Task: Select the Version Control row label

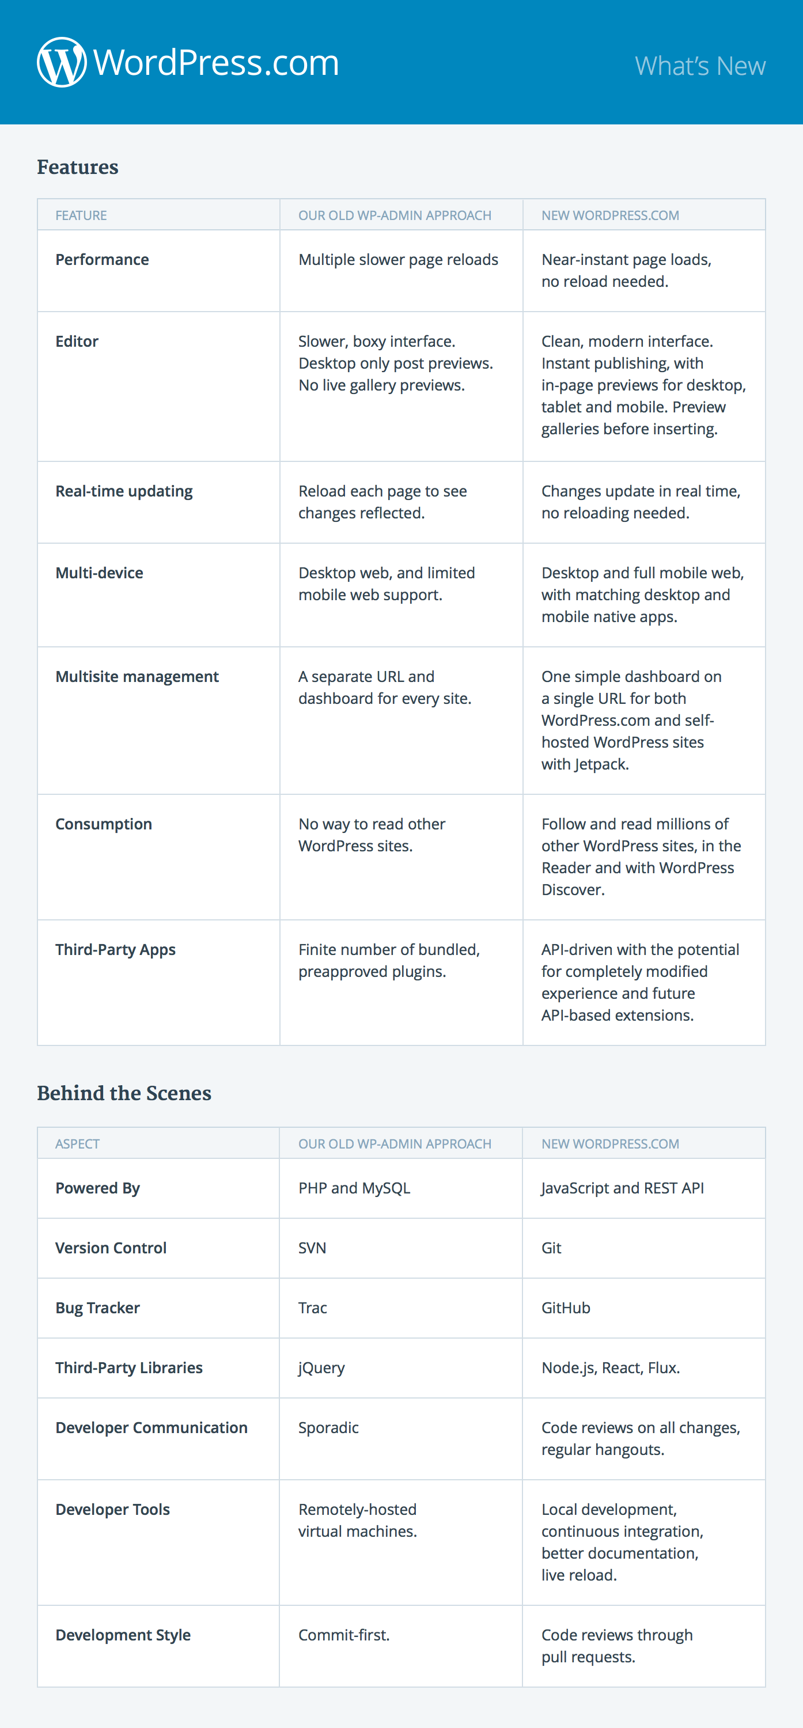Action: click(111, 1248)
